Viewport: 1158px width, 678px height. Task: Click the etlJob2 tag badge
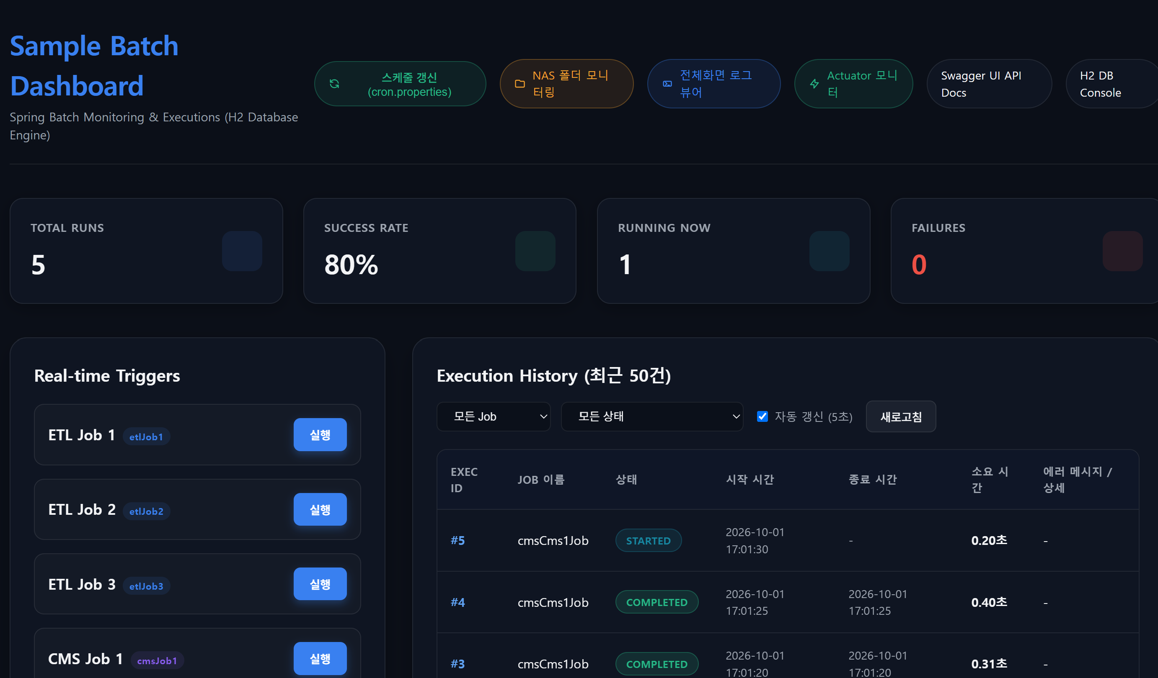coord(146,511)
